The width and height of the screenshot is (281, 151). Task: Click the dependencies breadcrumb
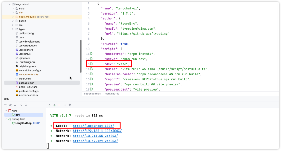(x=92, y=94)
